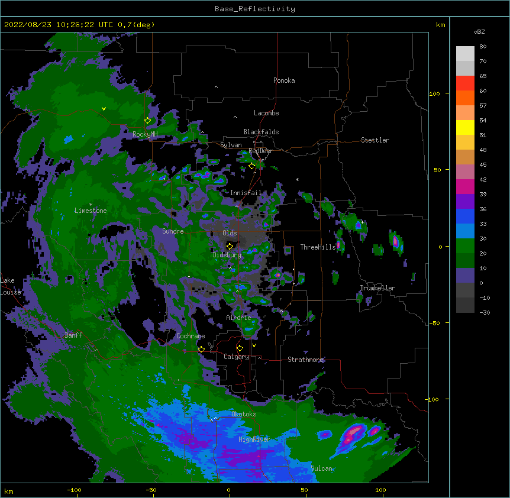Pick the bright yellow swatch in legend
The height and width of the screenshot is (498, 510).
(x=465, y=127)
